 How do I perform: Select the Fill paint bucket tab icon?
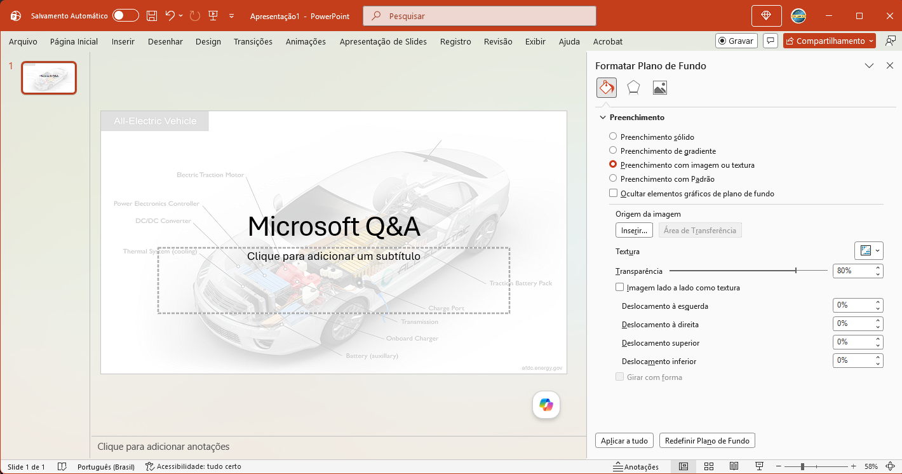coord(607,88)
